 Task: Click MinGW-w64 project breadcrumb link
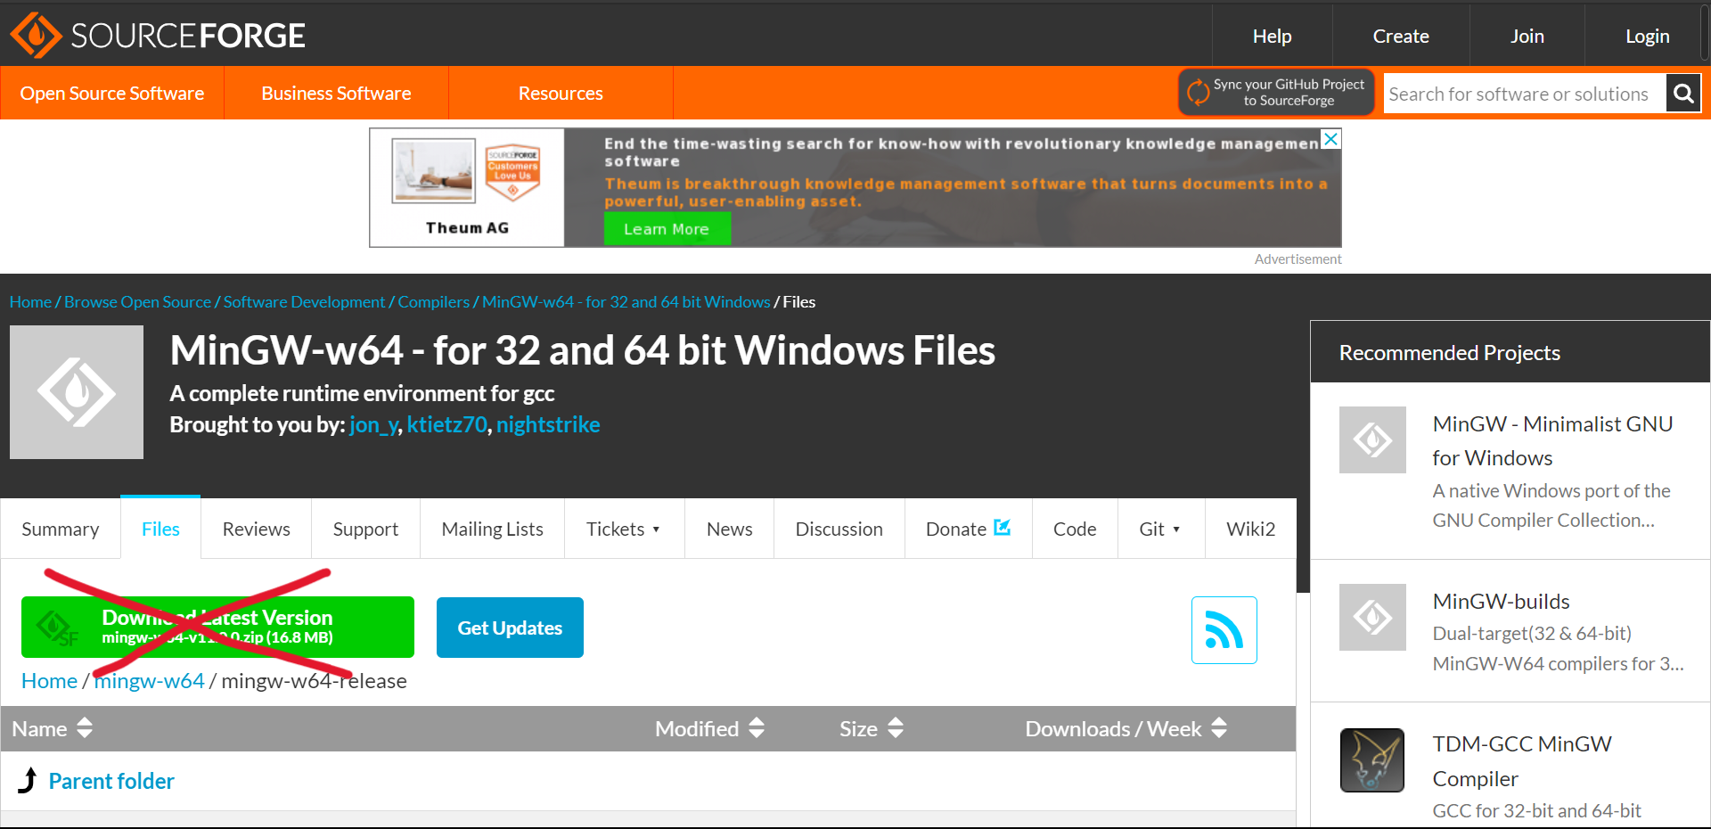pos(626,301)
